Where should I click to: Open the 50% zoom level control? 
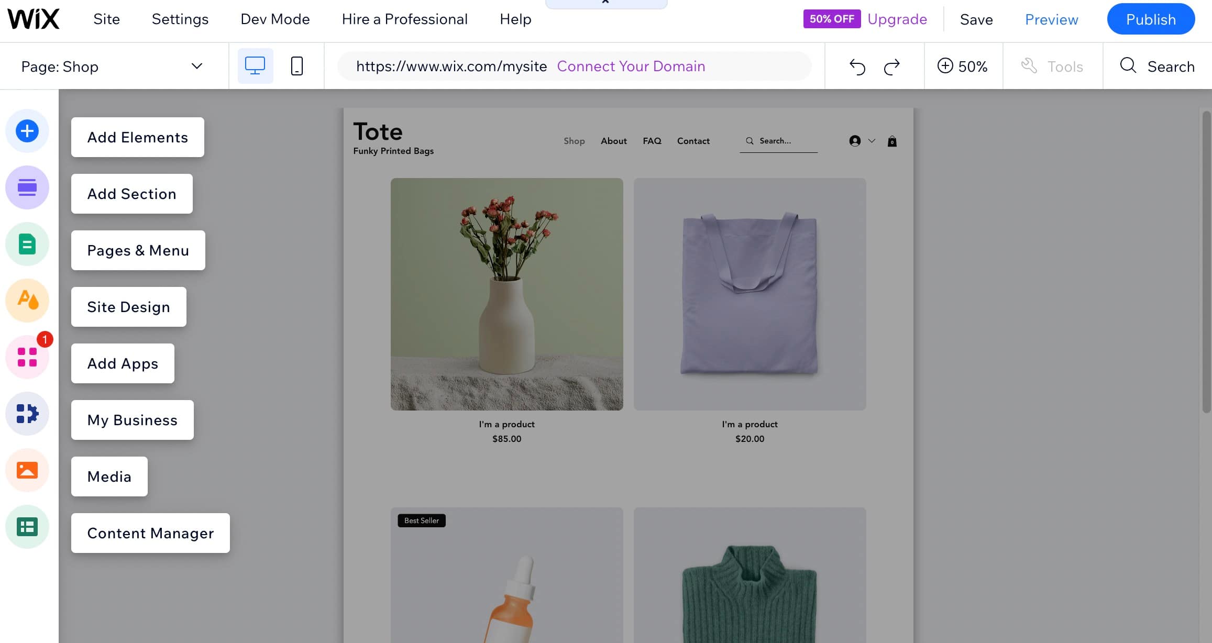[963, 66]
